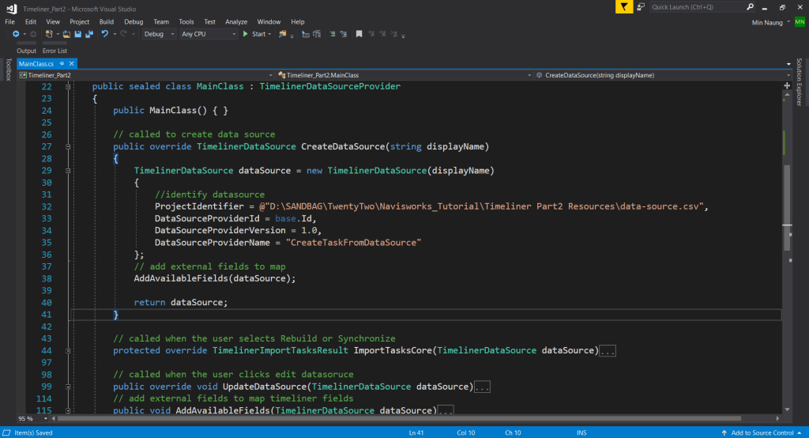
Task: Click the single-disk Save icon
Action: (x=77, y=34)
